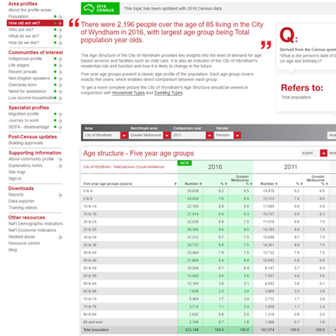The width and height of the screenshot is (336, 336).
Task: Open the Comparison year dropdown arrow
Action: 210,135
